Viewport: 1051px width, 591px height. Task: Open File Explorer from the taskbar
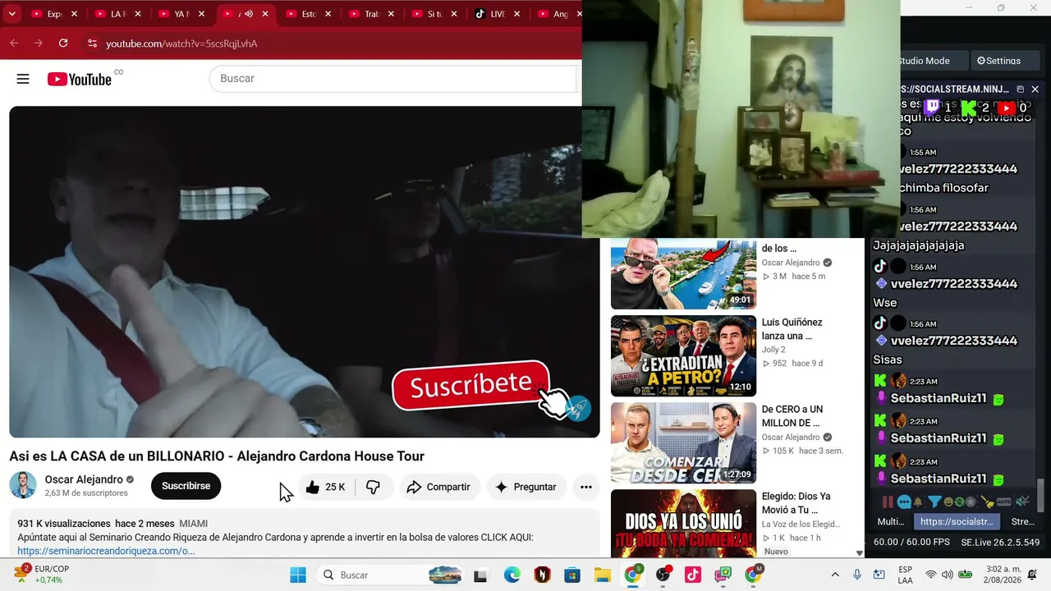[603, 575]
